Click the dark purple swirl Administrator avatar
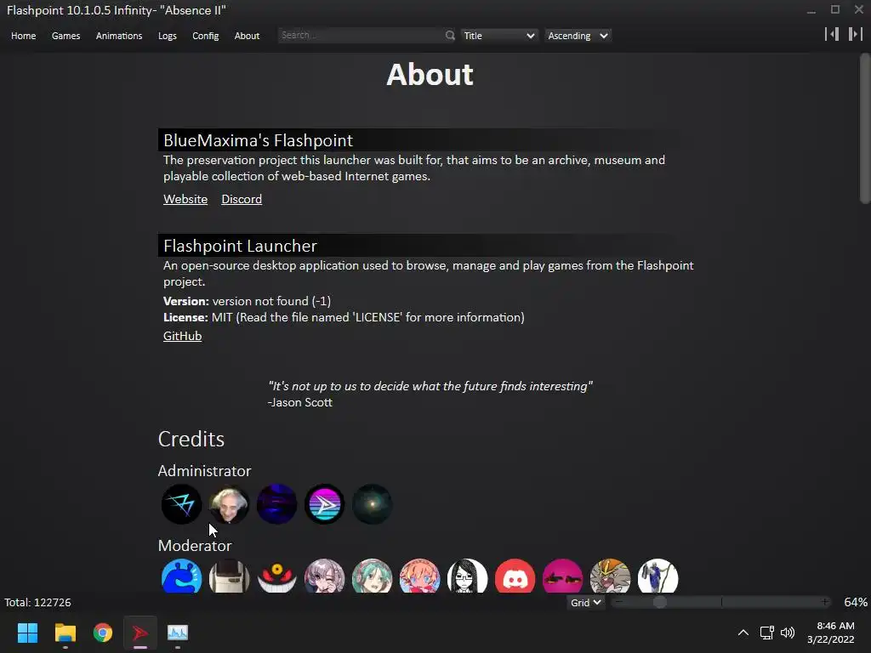The image size is (871, 653). (276, 504)
